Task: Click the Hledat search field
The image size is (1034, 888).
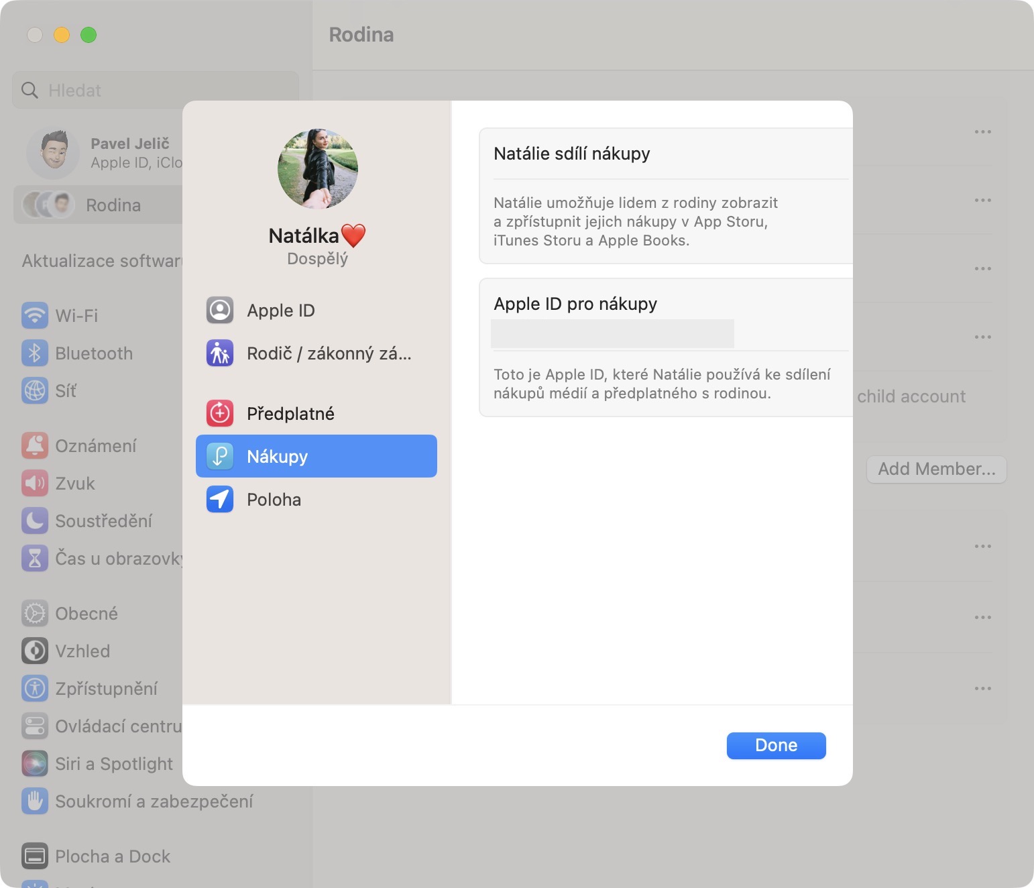Action: click(156, 90)
